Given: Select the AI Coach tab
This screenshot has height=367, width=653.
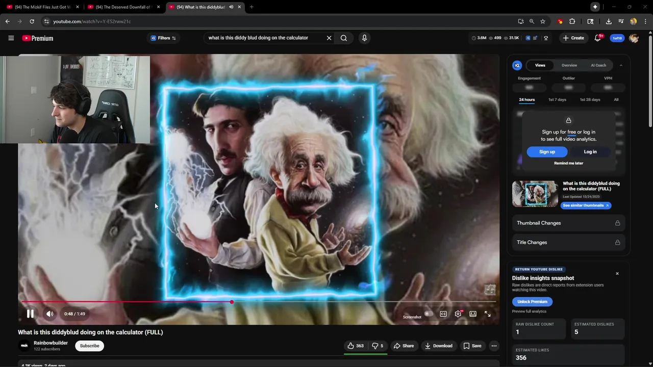Looking at the screenshot, I should (x=598, y=65).
